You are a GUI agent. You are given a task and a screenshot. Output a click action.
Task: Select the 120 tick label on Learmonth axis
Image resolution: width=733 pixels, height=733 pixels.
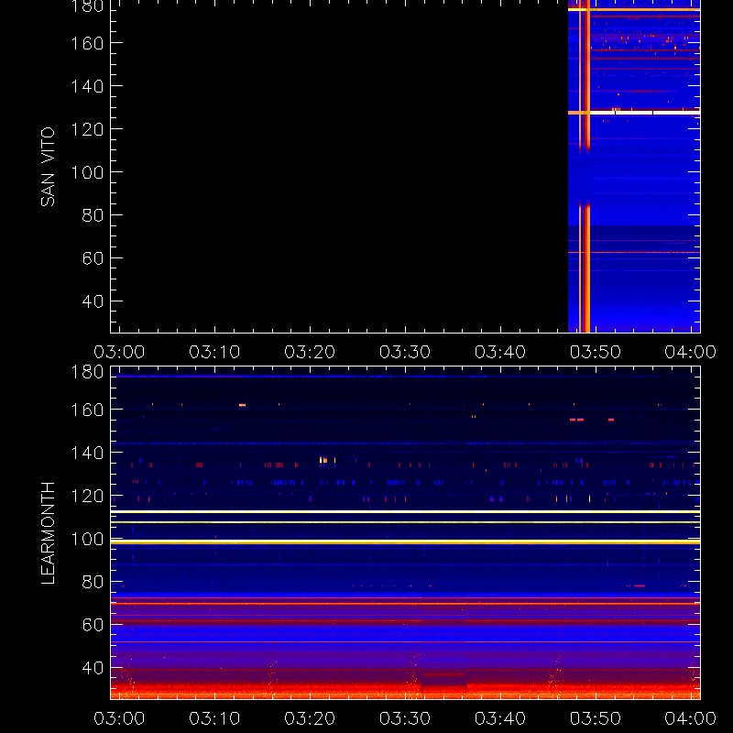[x=87, y=496]
